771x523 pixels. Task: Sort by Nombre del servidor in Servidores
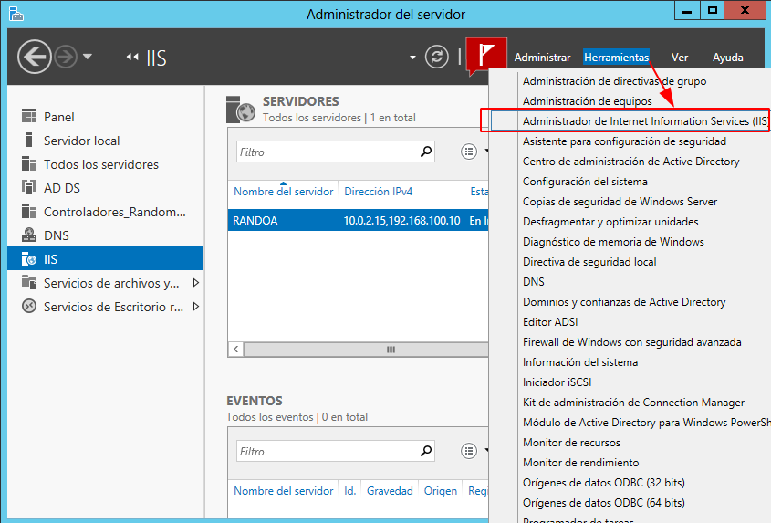tap(283, 192)
